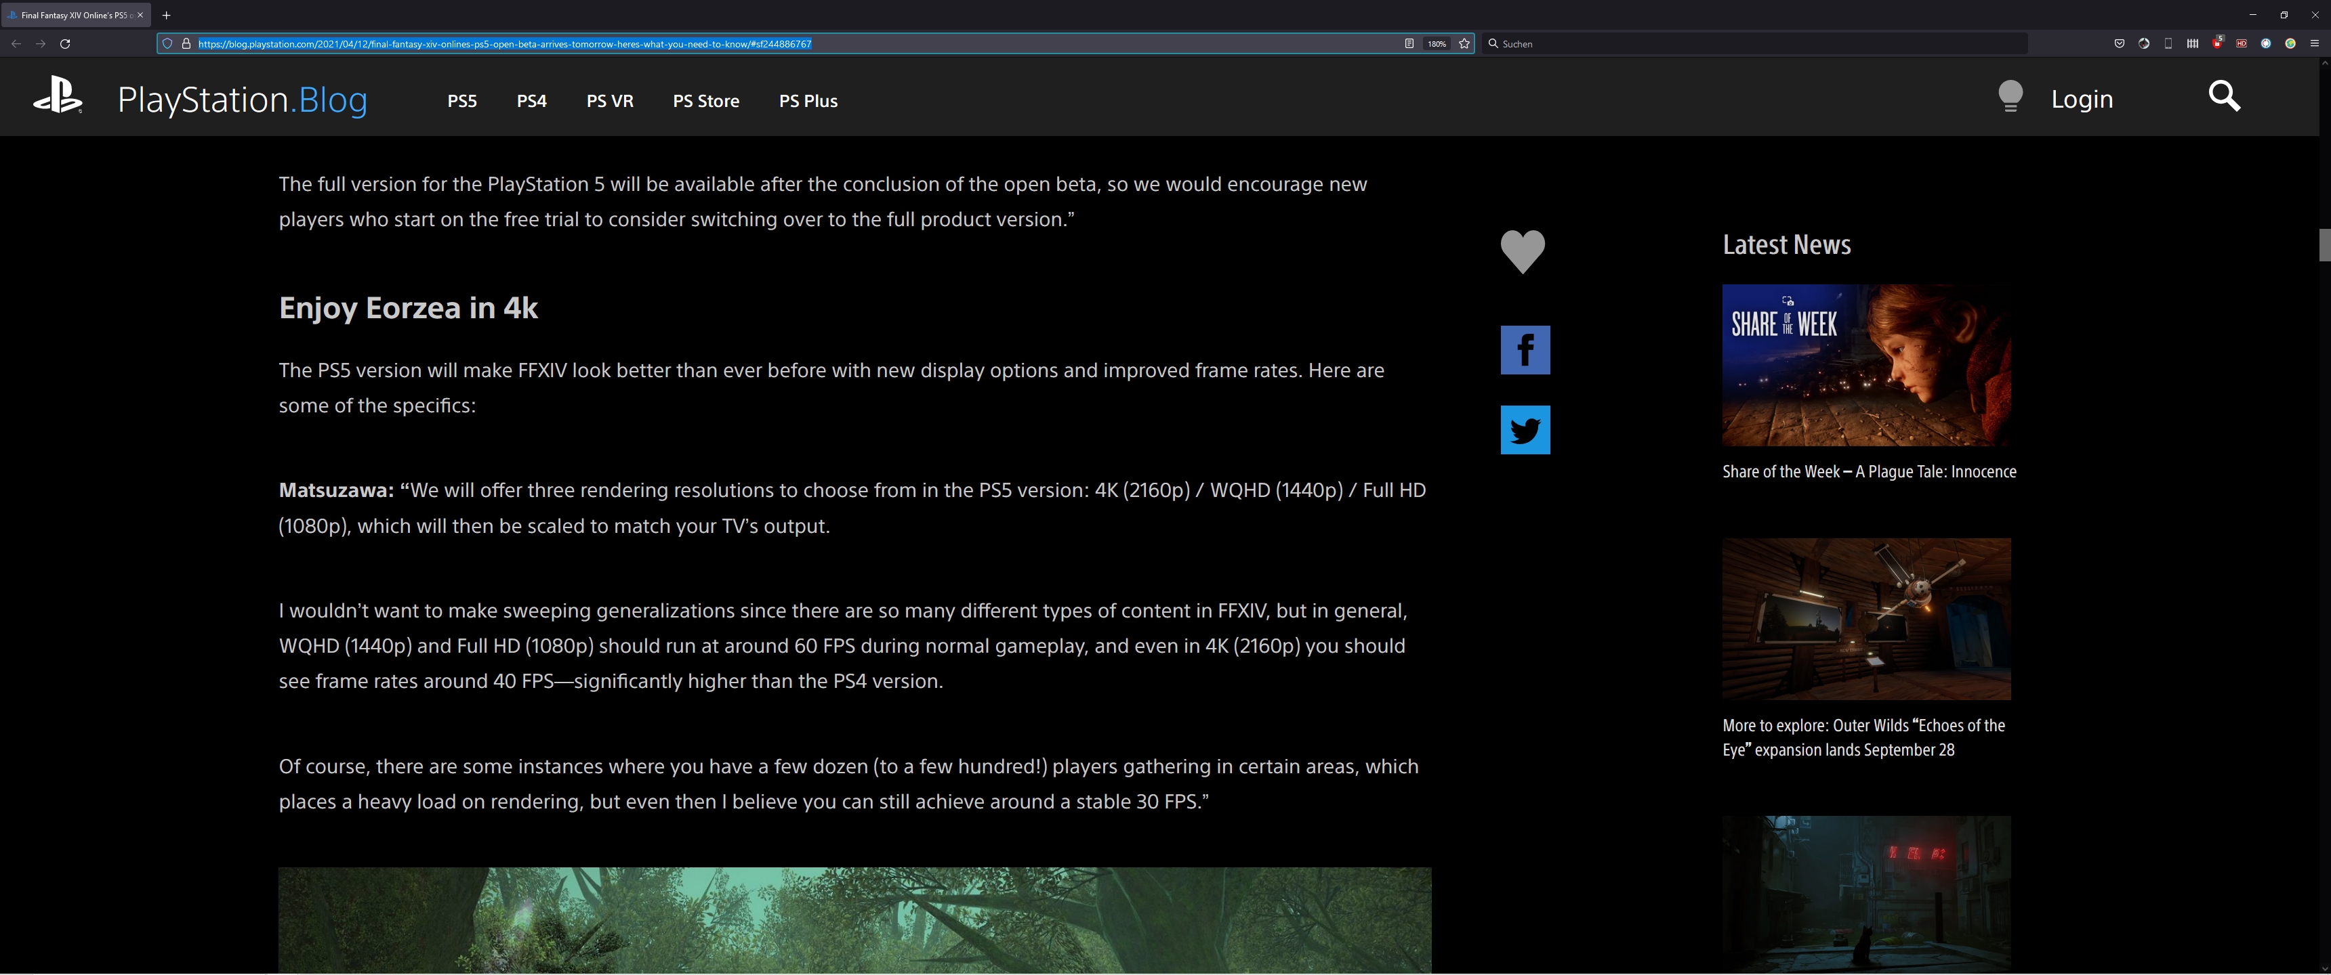The width and height of the screenshot is (2331, 975).
Task: Open Outer Wilds expansion thumbnail image
Action: (x=1866, y=619)
